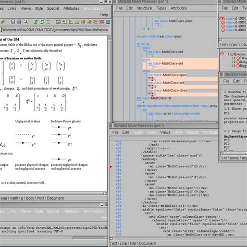
Task: Open the Types menu in the structure view window
Action: pos(161,8)
